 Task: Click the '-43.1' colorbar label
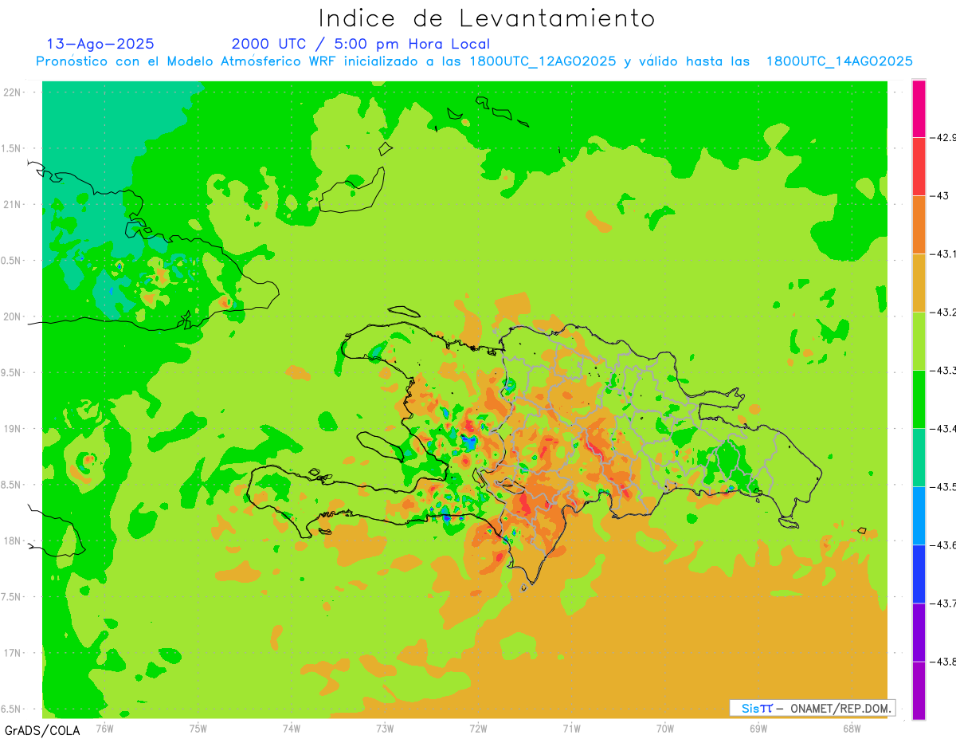point(944,254)
